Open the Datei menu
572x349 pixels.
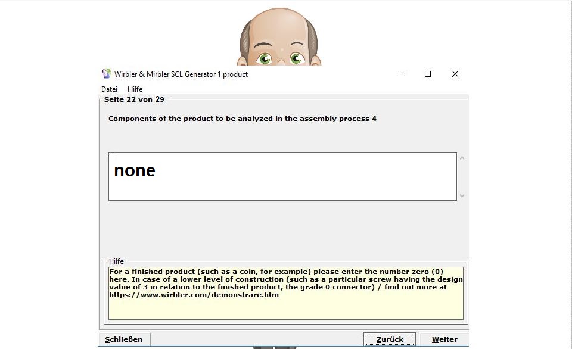[109, 89]
